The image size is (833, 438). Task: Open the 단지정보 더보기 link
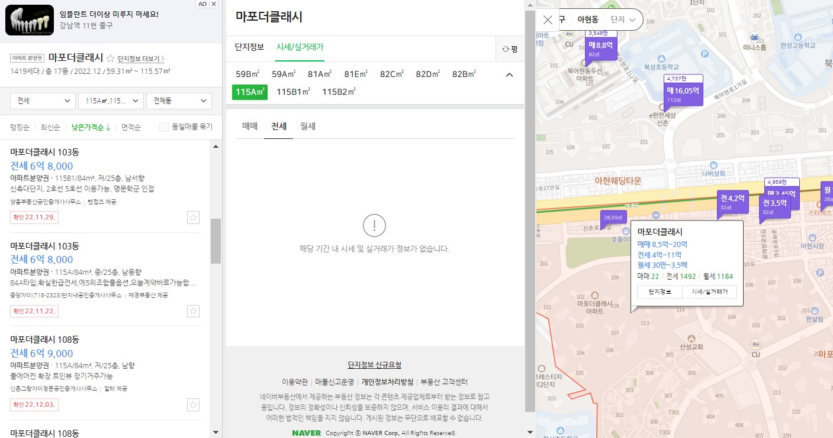pyautogui.click(x=141, y=59)
